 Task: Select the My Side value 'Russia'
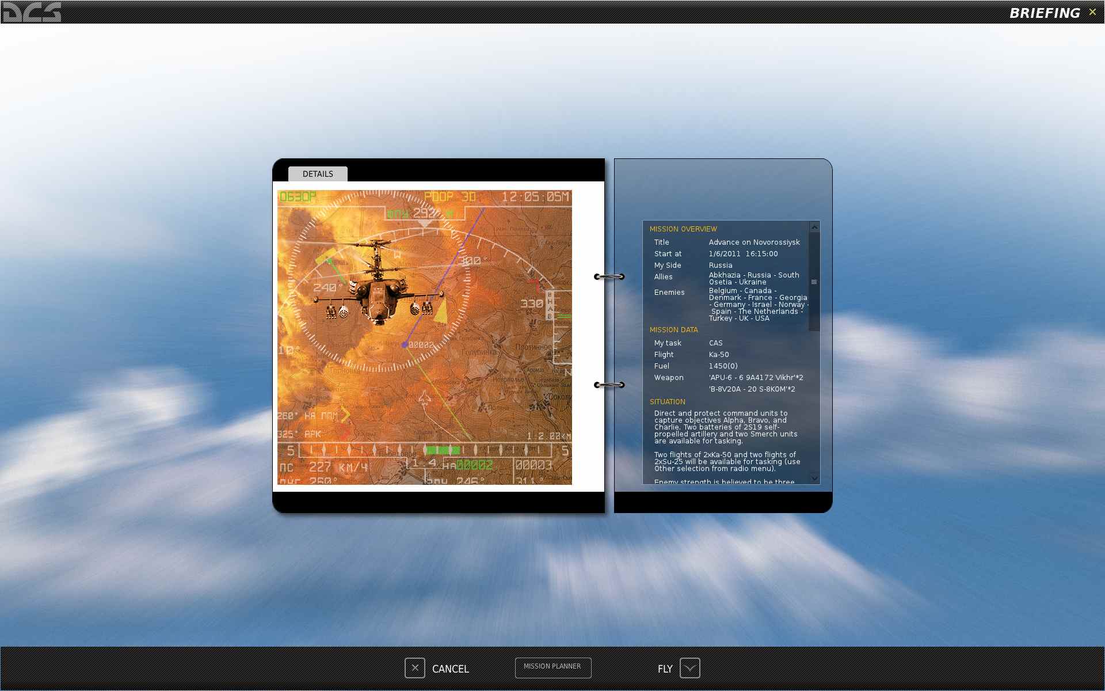[721, 265]
